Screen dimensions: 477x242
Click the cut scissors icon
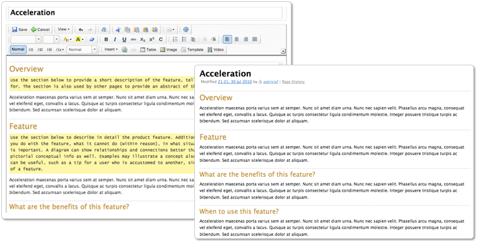coord(118,29)
